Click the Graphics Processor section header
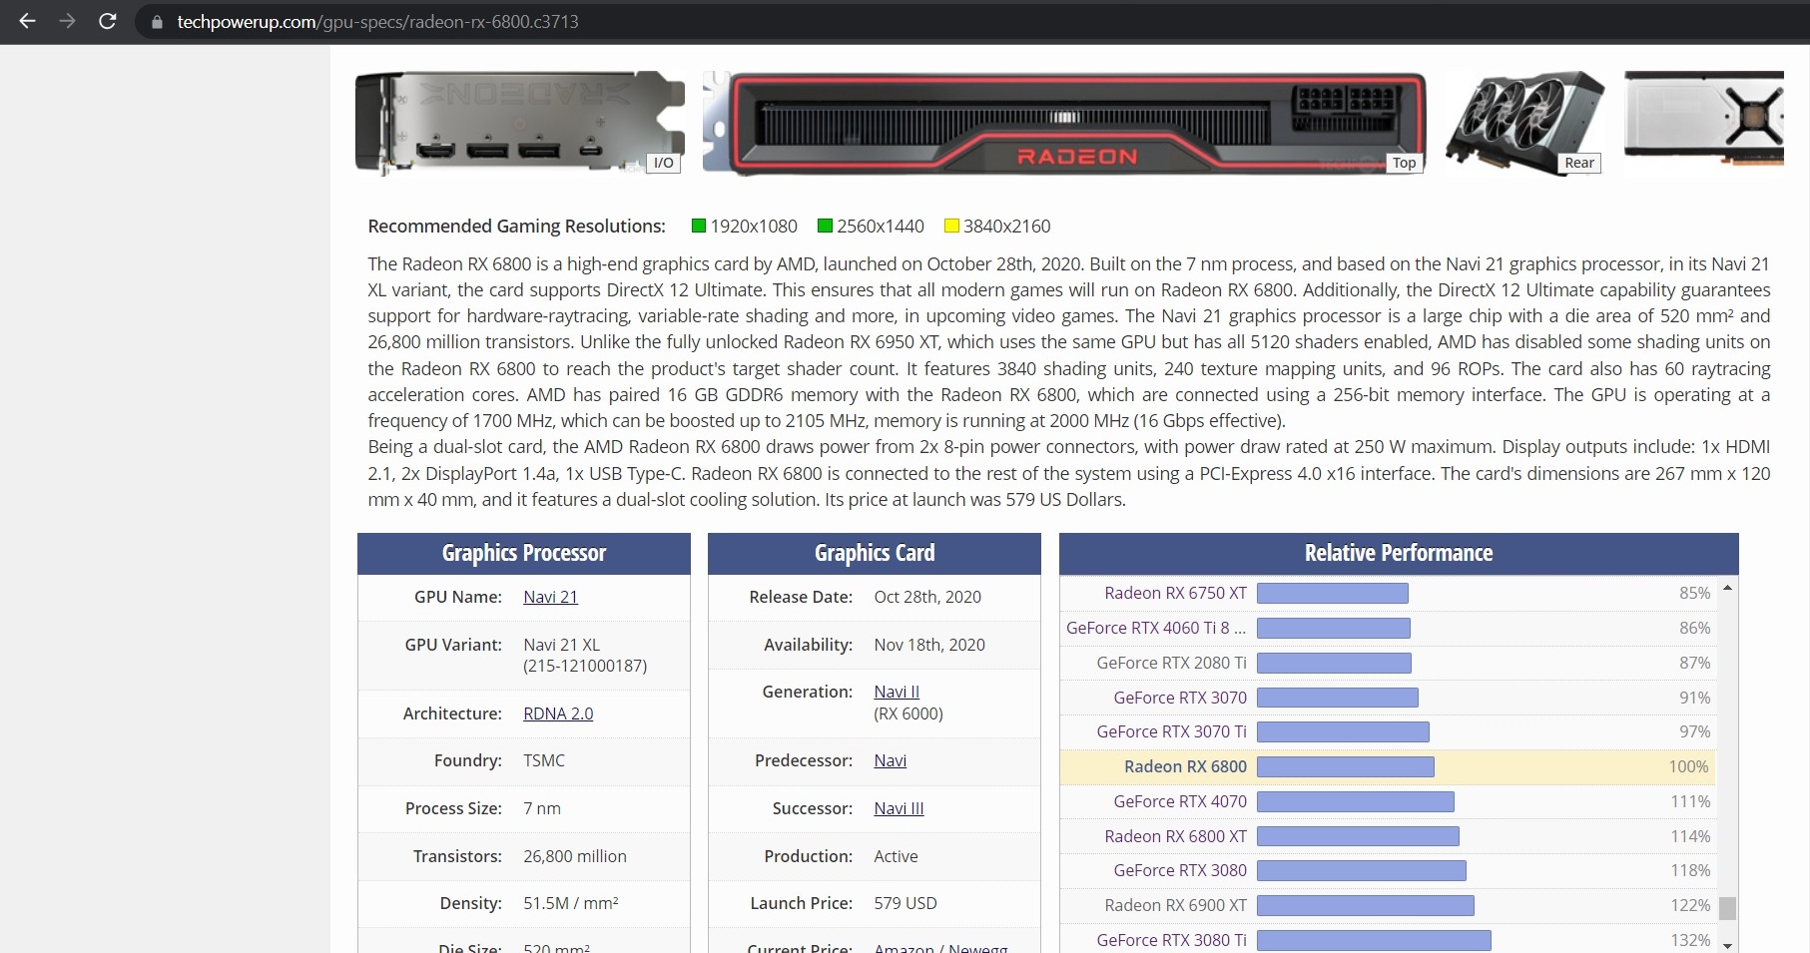 [x=524, y=553]
